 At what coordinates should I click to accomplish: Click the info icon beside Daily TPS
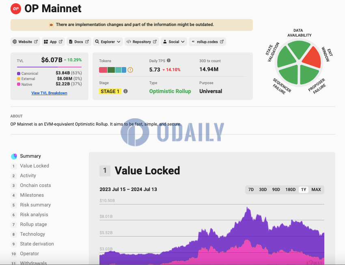pyautogui.click(x=169, y=61)
